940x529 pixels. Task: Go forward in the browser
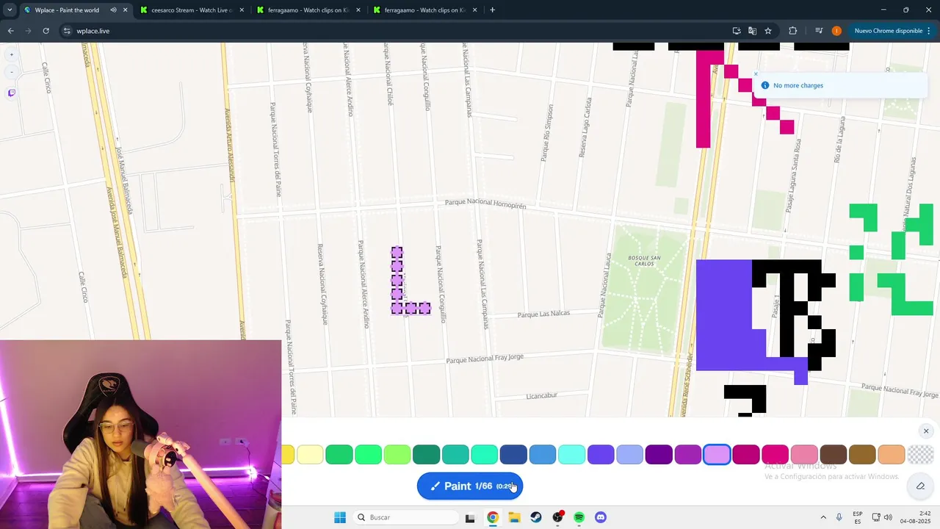[x=29, y=31]
